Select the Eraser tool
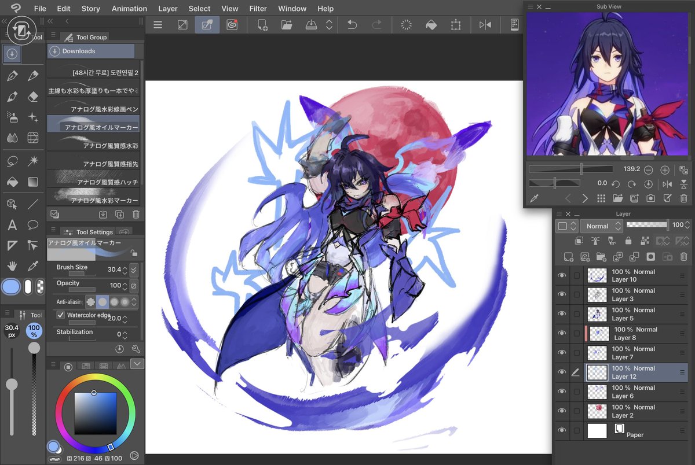The height and width of the screenshot is (465, 695). 33,97
